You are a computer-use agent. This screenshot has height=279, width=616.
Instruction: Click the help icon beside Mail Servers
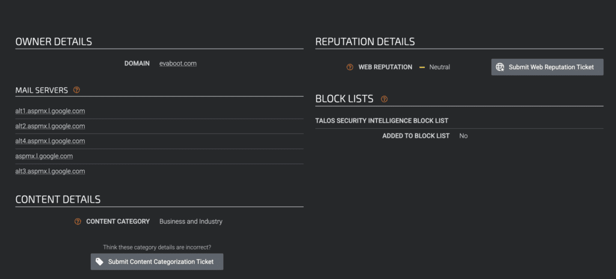[76, 90]
